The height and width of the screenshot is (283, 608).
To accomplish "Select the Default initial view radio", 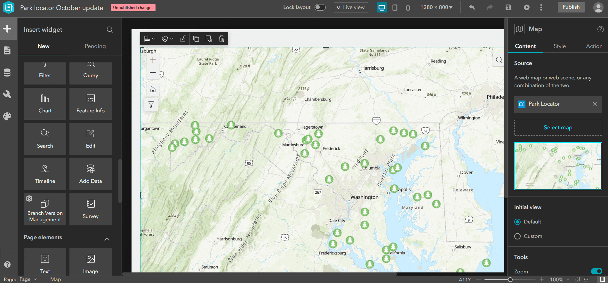I will coord(517,222).
